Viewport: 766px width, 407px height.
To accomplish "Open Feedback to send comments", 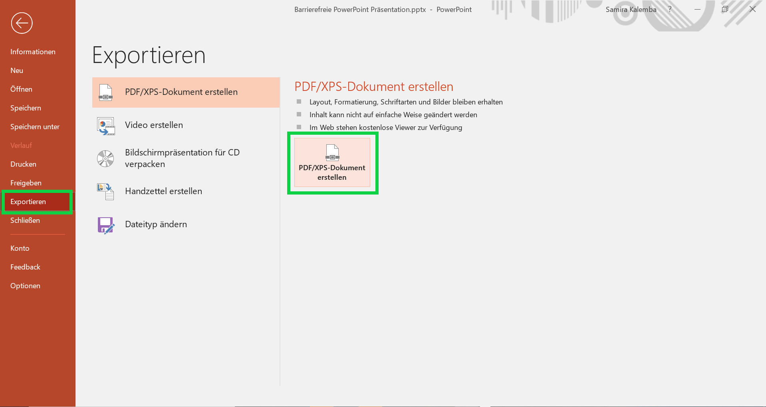I will 25,267.
